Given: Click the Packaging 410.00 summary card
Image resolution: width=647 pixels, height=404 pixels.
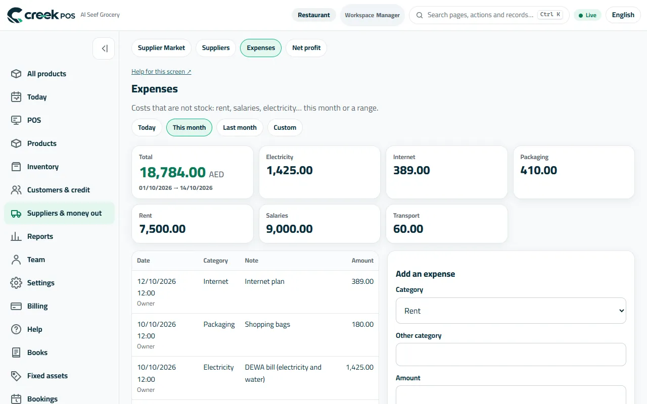Looking at the screenshot, I should 574,172.
